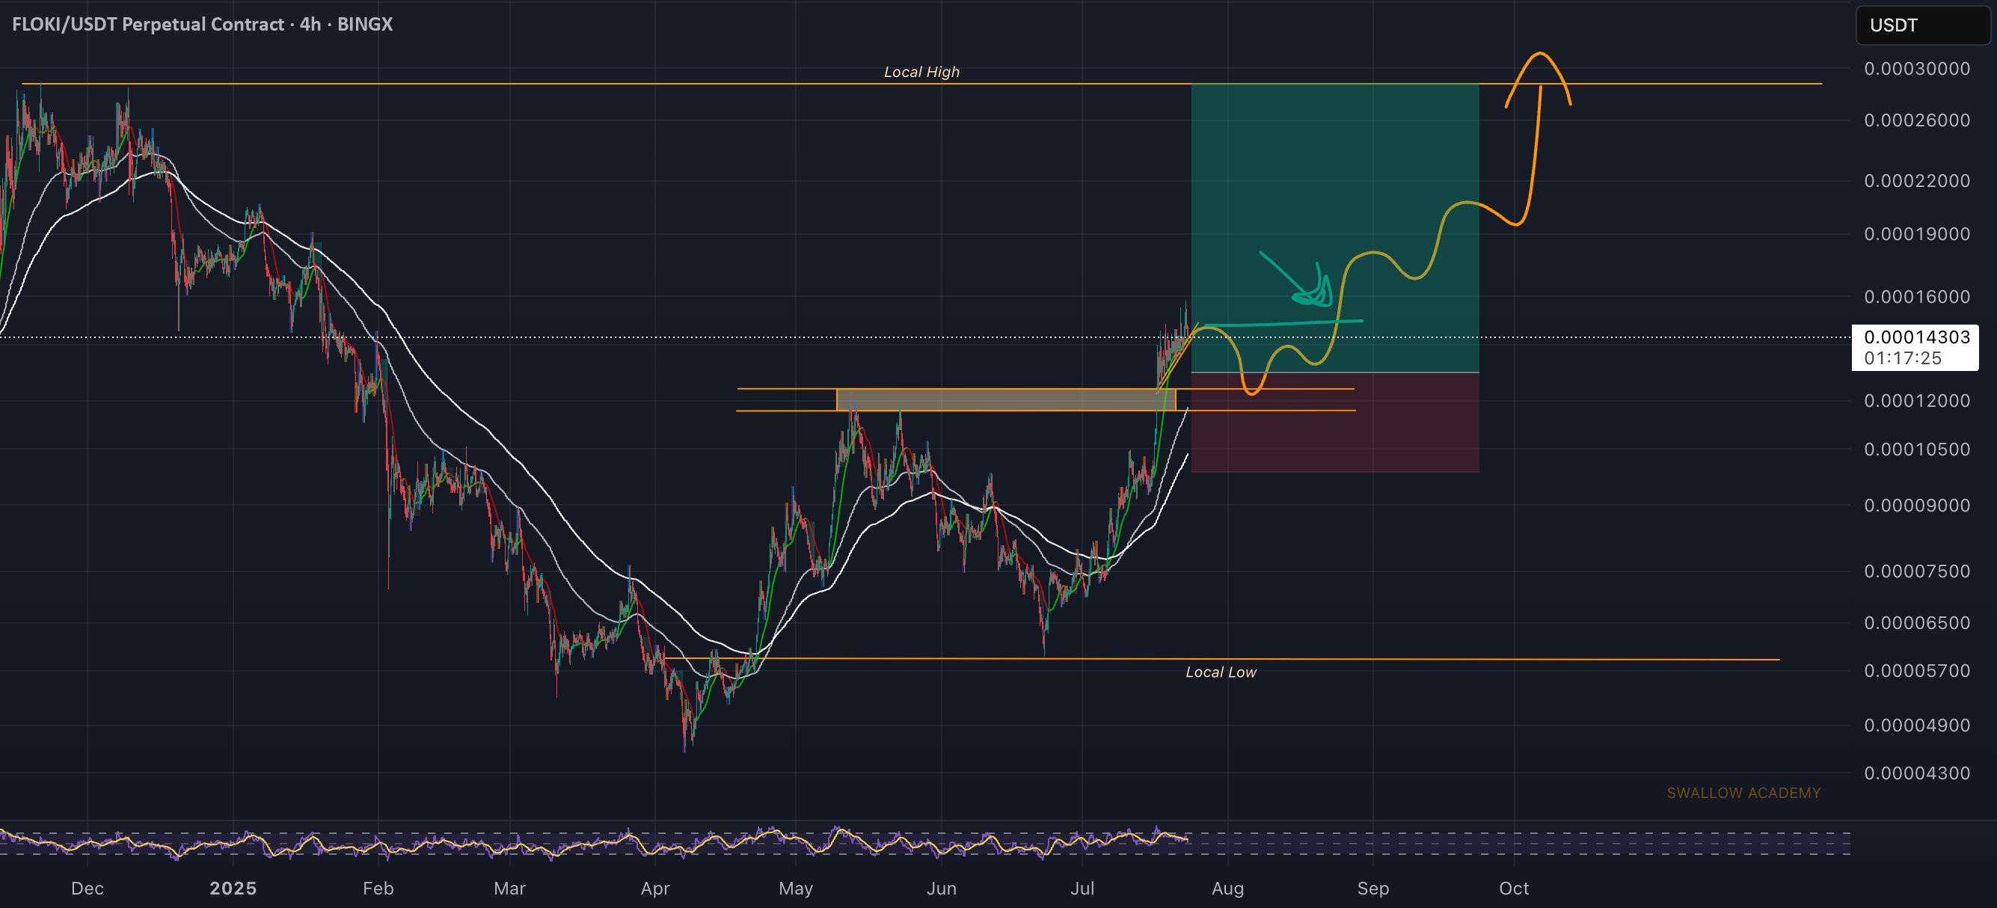Select the red stop-loss zone of long position
The width and height of the screenshot is (1997, 908).
click(1335, 423)
